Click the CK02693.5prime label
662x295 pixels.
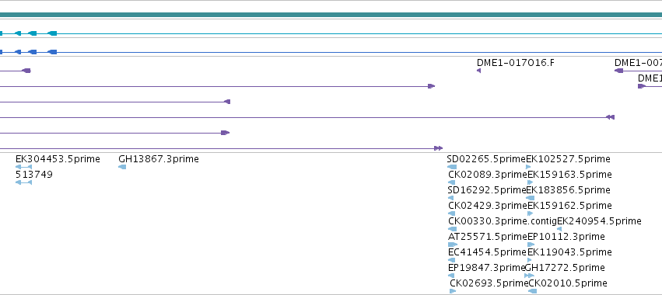489,283
